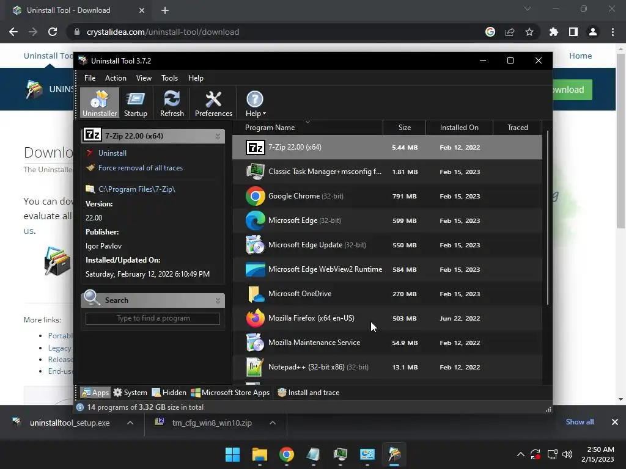Click Home link on the web page
This screenshot has width=626, height=469.
point(580,56)
